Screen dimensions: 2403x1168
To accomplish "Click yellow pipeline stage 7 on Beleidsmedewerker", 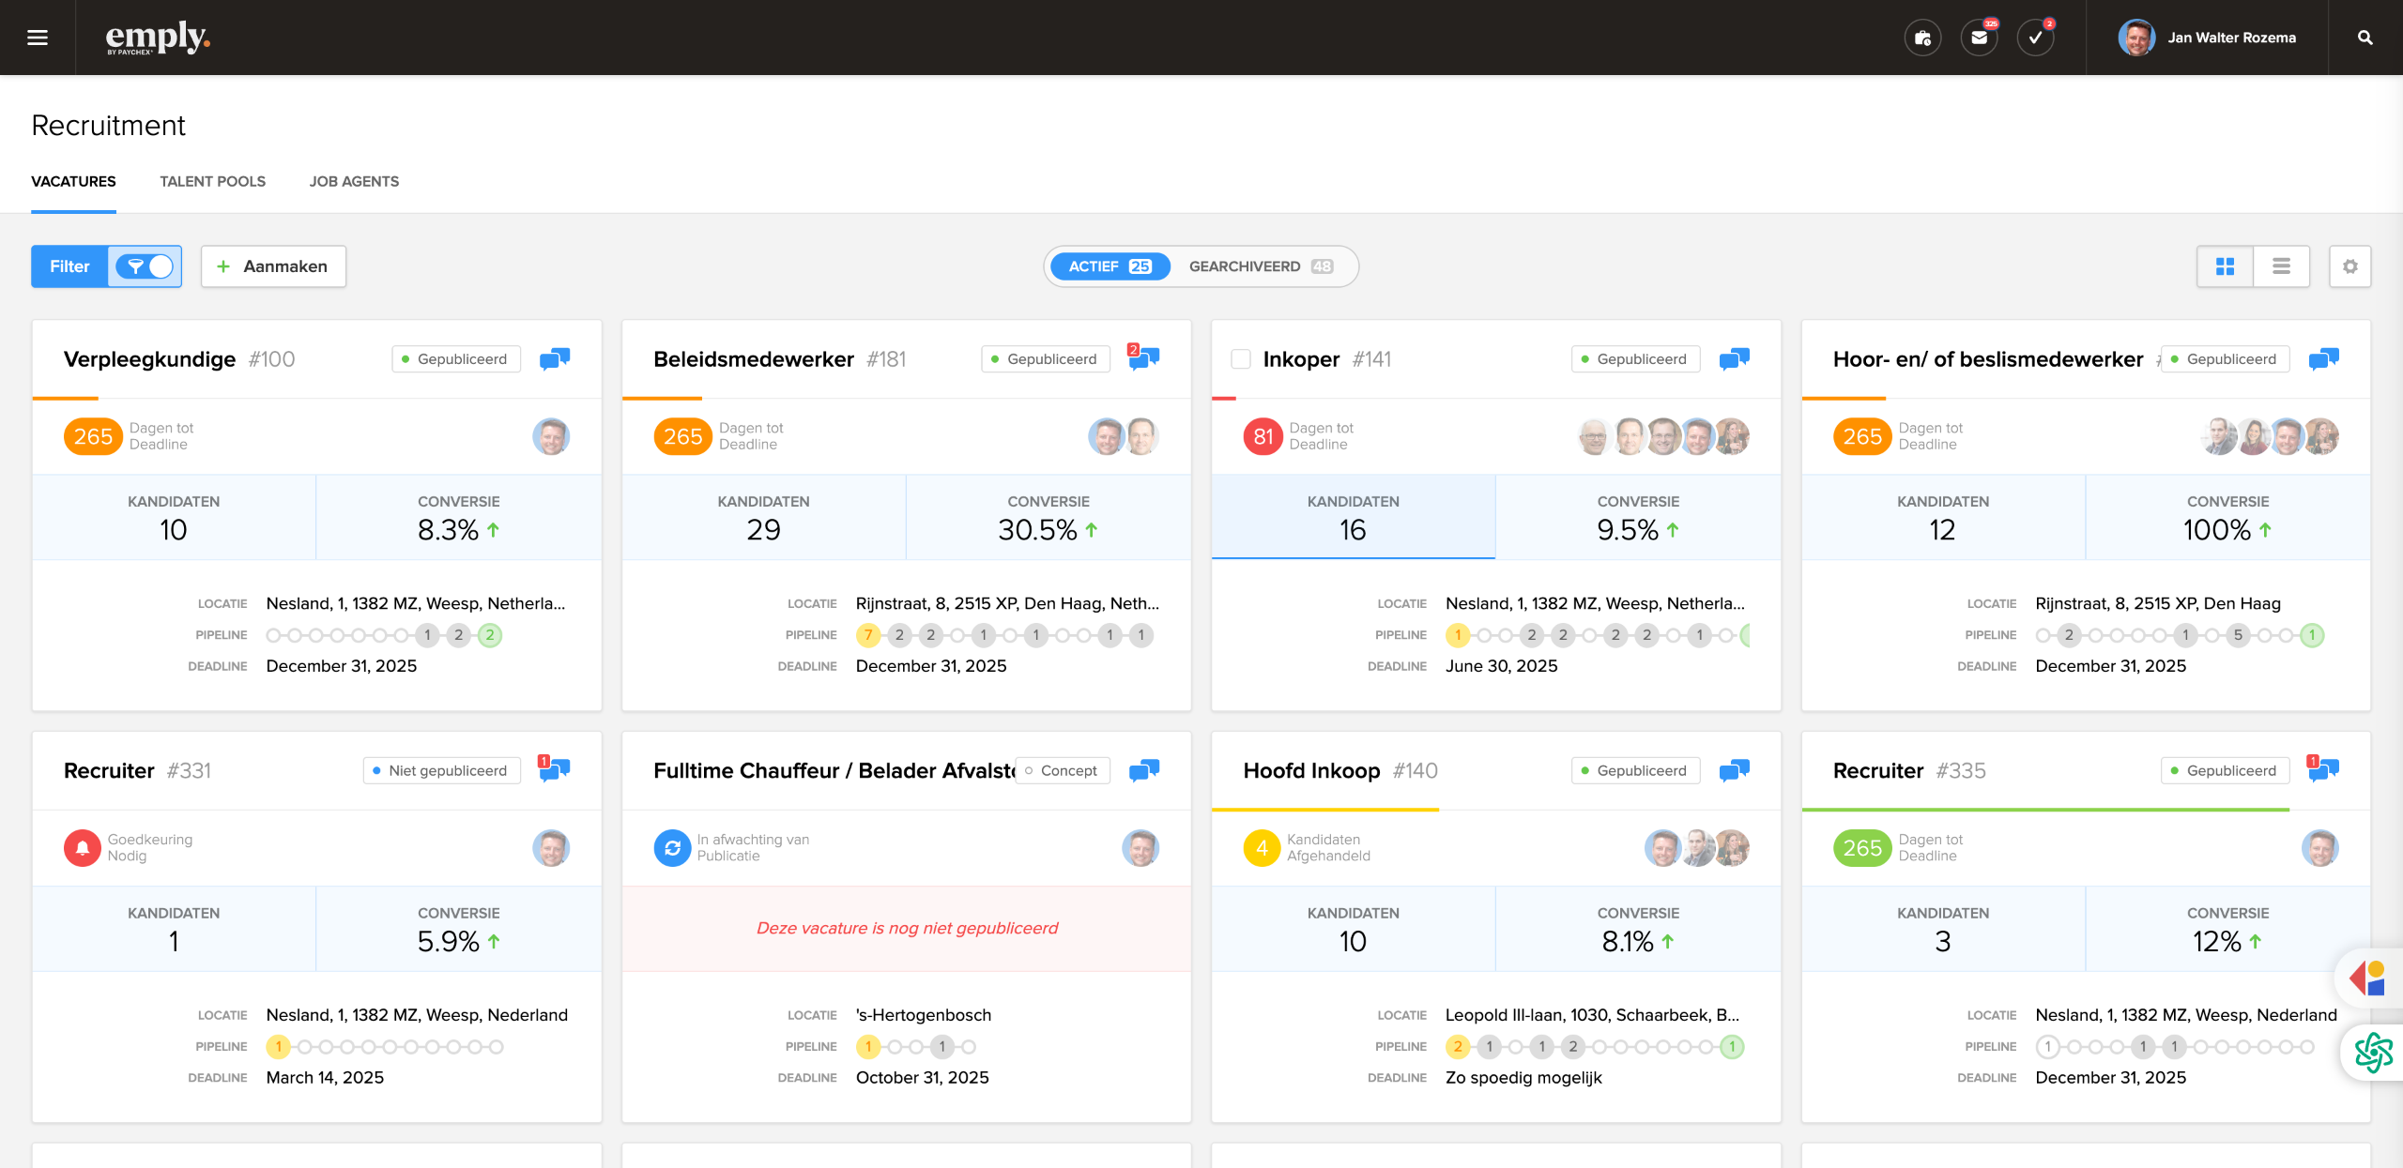I will pos(867,635).
